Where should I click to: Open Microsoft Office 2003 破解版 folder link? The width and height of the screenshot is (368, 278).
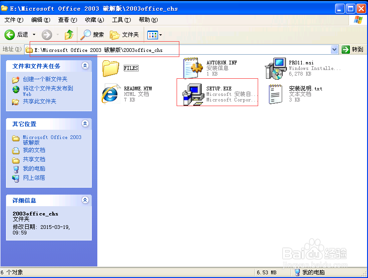tap(52, 140)
